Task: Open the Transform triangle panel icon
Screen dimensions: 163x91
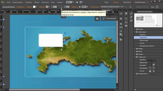Action: click(121, 31)
